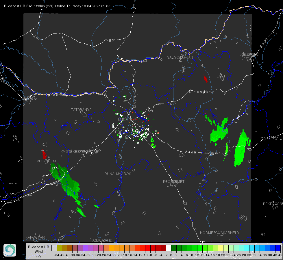The width and height of the screenshot is (283, 260).
Task: Click the white swatch in the wind legend
Action: tap(169, 248)
